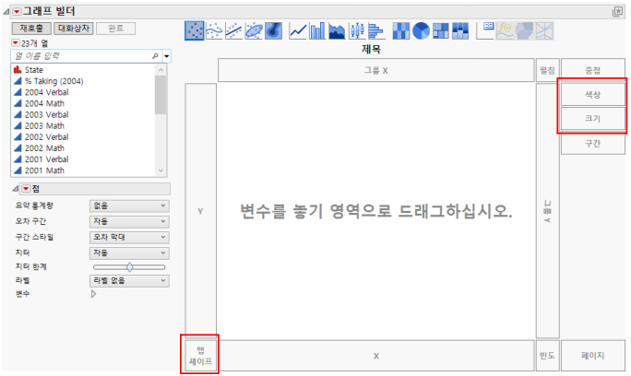Image resolution: width=631 pixels, height=376 pixels.
Task: Select the Area chart icon
Action: 337,31
